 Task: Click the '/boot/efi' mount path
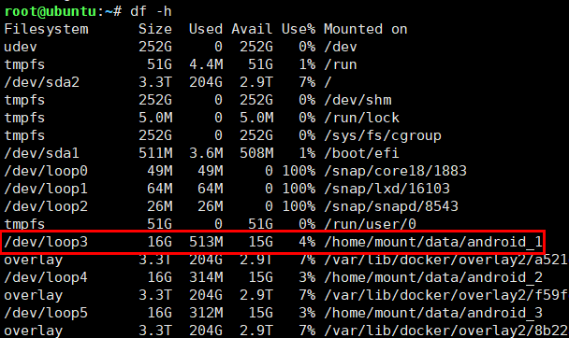(361, 153)
